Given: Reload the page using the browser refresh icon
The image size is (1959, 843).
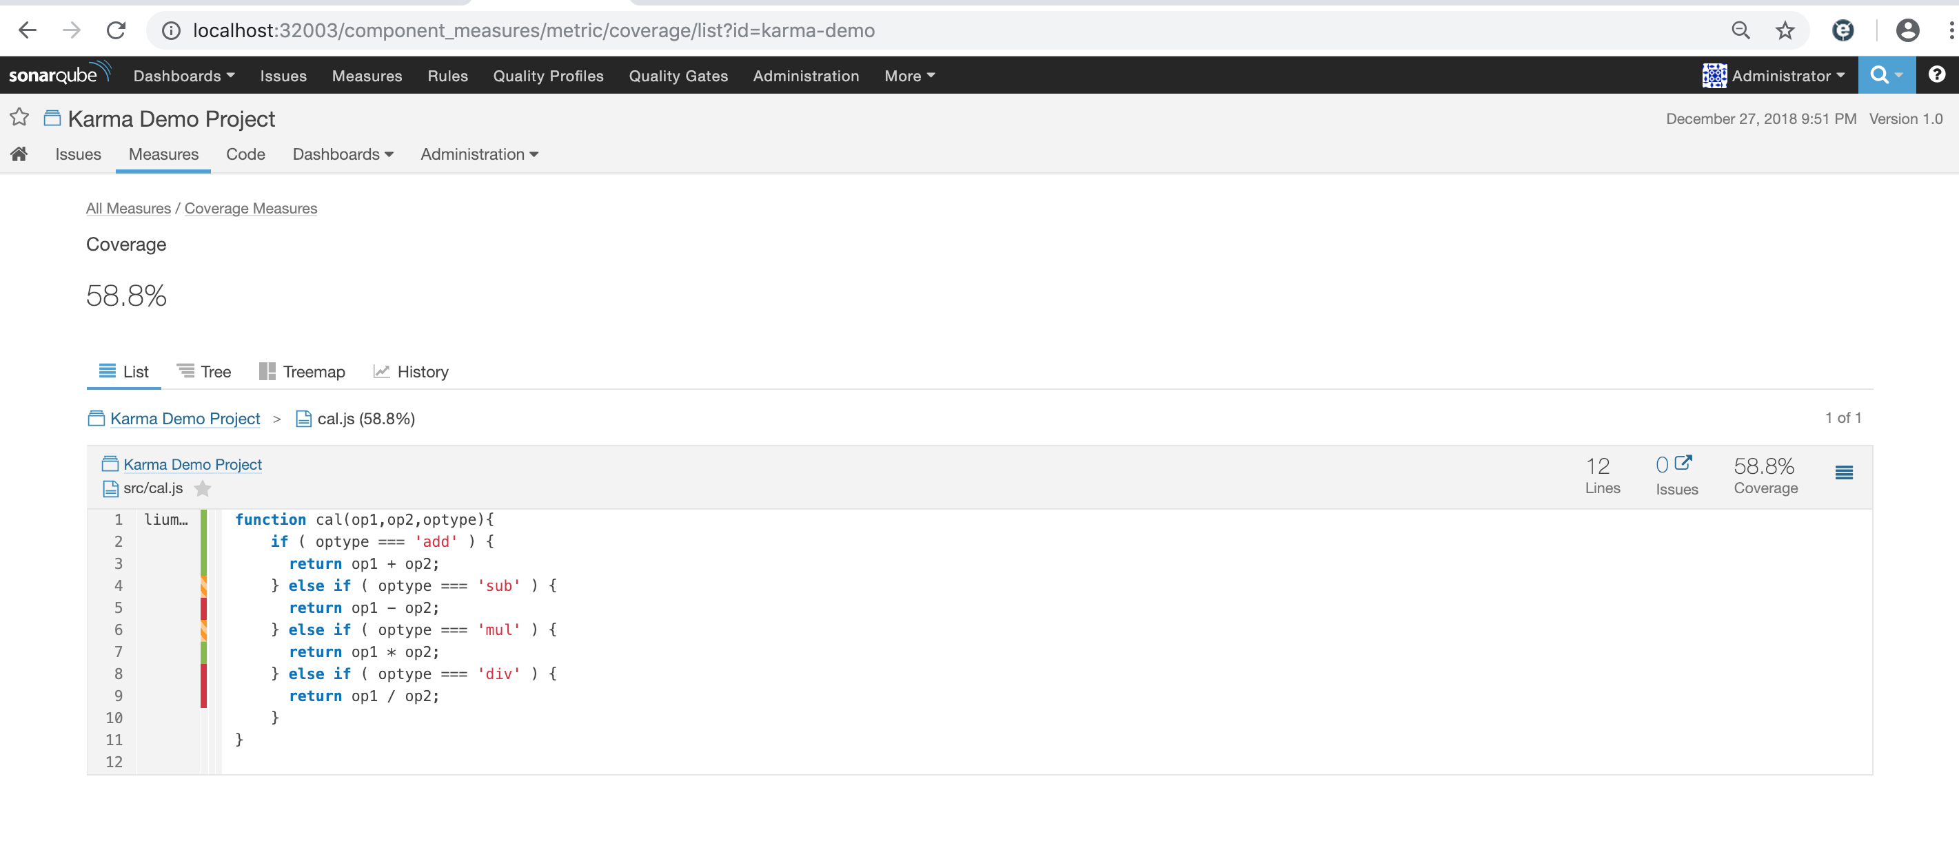Looking at the screenshot, I should click(x=116, y=30).
